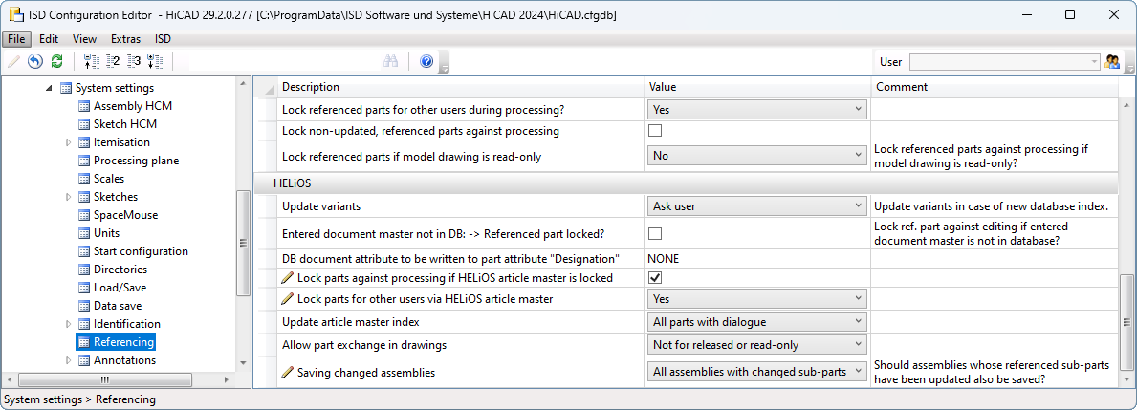This screenshot has height=410, width=1137.
Task: Toggle Entered document master not in DB checkbox
Action: [x=655, y=233]
